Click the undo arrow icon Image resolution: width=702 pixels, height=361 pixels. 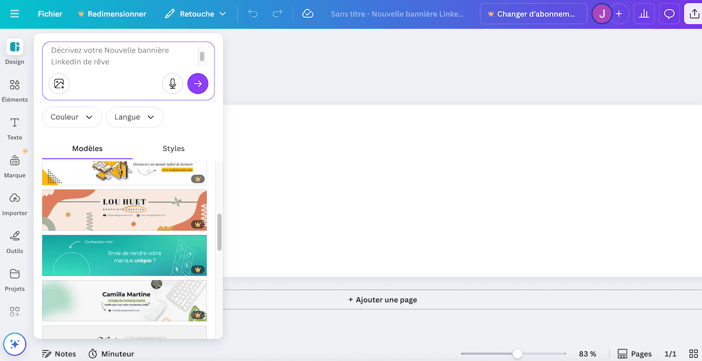(x=253, y=13)
